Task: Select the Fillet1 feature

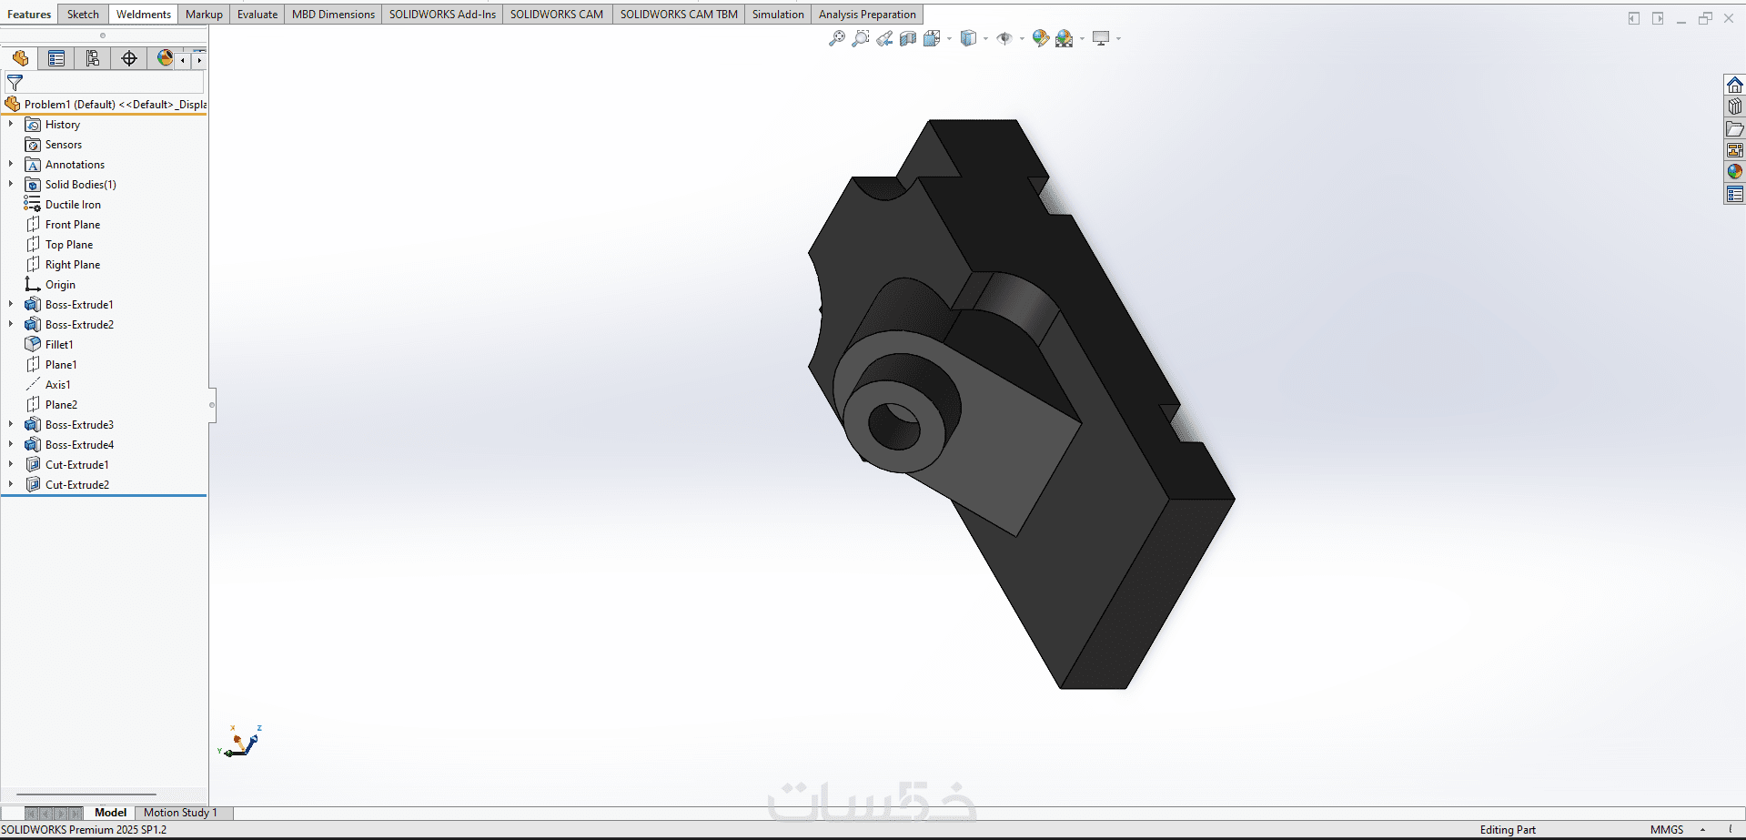Action: (49, 345)
